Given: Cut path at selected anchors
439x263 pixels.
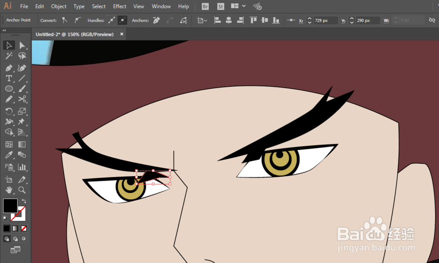Looking at the screenshot, I should pos(184,20).
